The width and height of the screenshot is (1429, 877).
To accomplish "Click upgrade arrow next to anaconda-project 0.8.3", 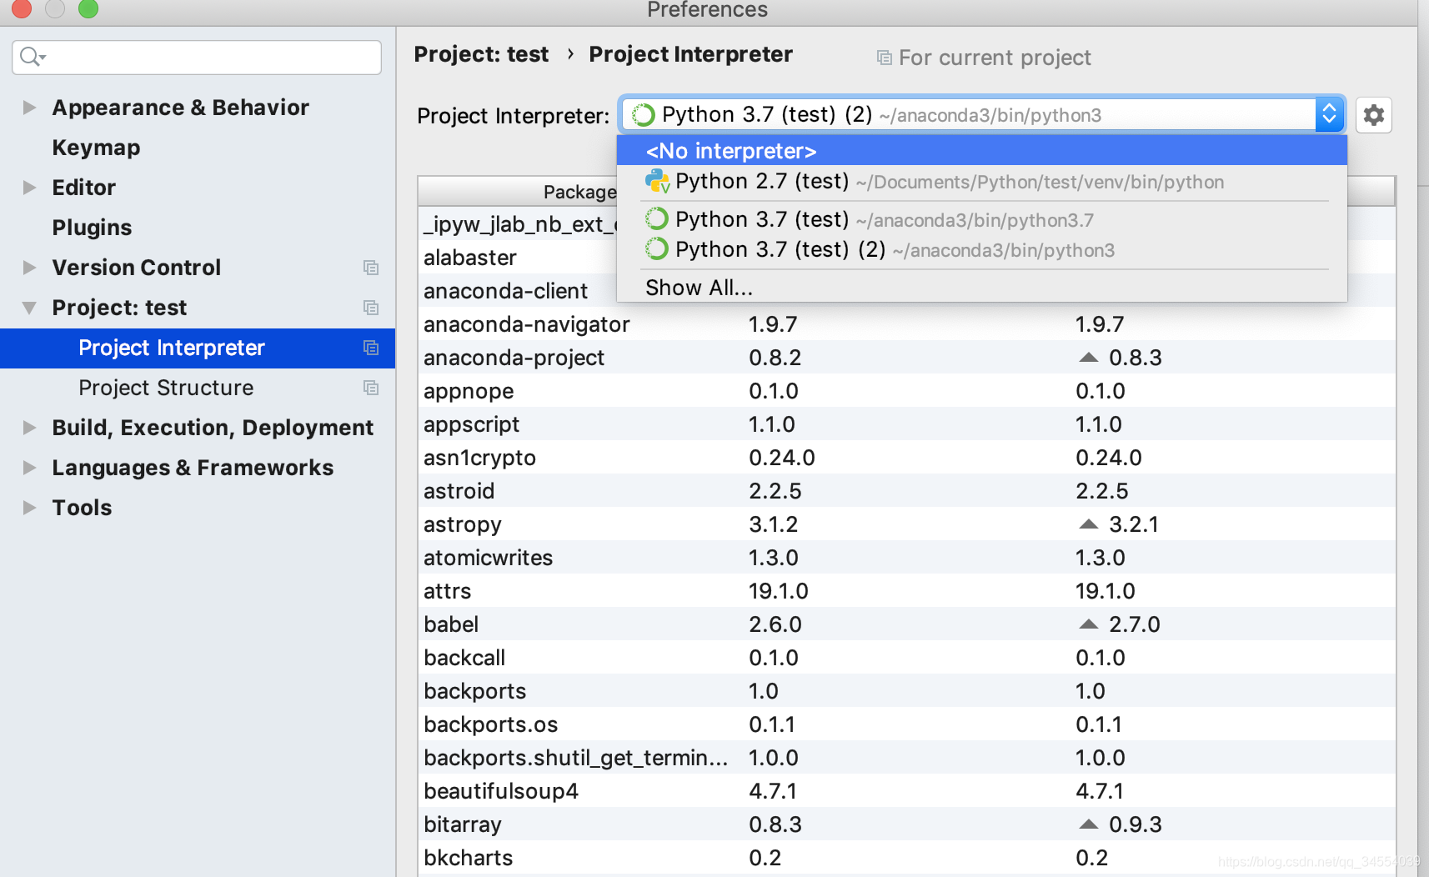I will 1088,358.
